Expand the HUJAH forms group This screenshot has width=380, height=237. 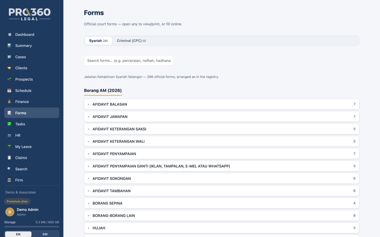pyautogui.click(x=222, y=228)
